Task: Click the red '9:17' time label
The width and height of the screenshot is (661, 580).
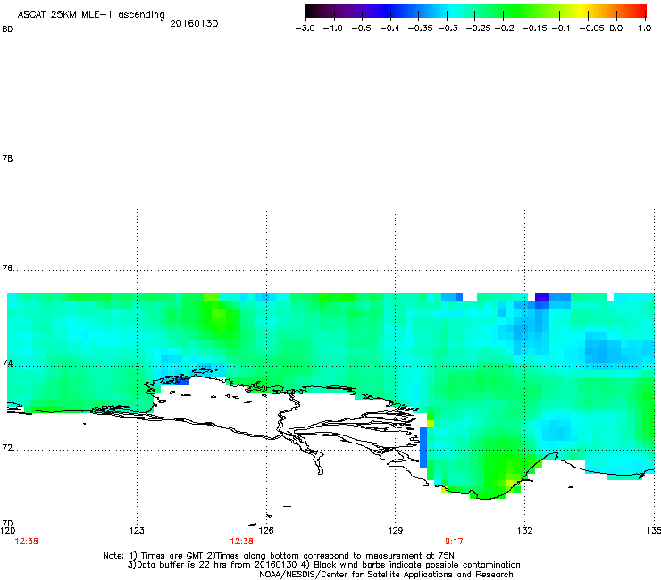Action: tap(454, 542)
